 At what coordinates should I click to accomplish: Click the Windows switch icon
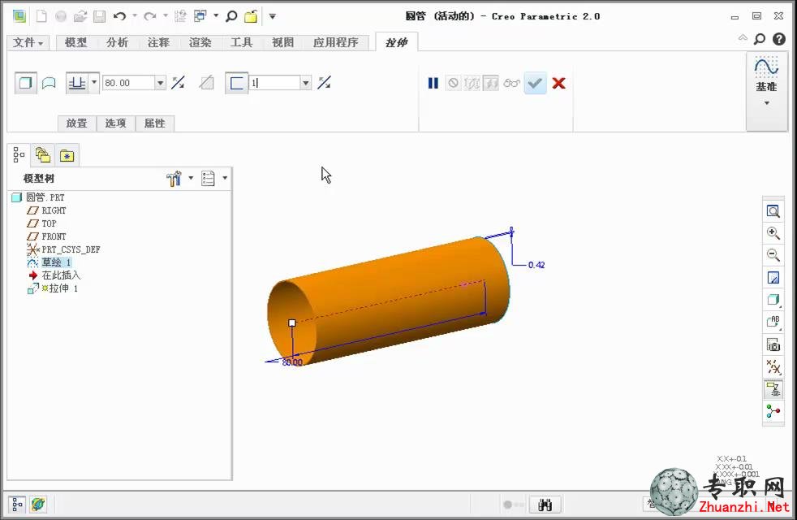point(200,16)
